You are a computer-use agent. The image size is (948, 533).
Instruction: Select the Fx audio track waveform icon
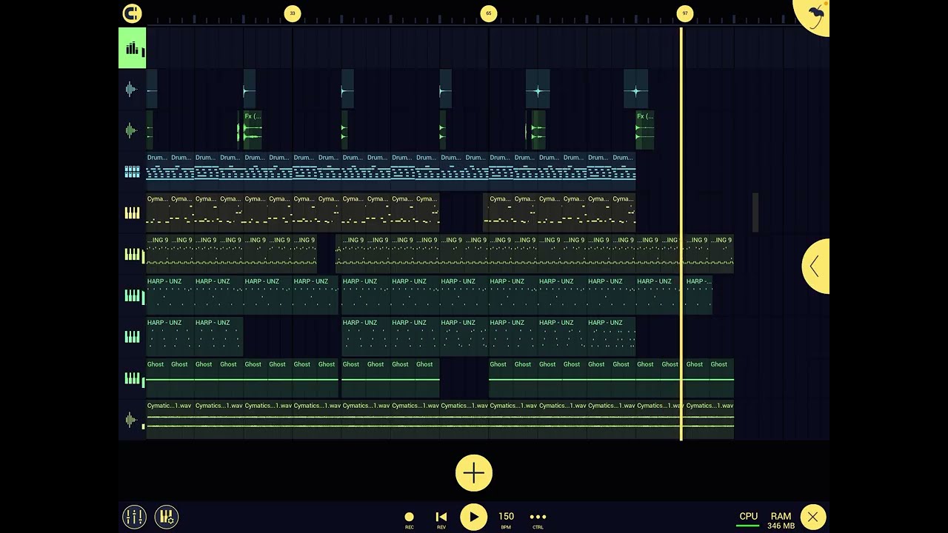pos(132,131)
